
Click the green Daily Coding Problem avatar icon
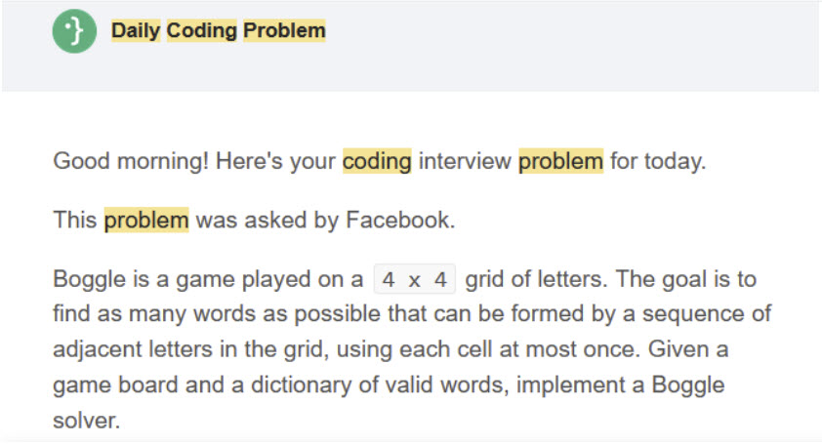tap(74, 31)
